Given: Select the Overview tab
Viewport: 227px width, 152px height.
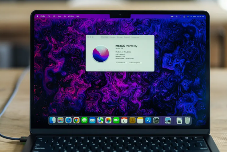Looking at the screenshot, I should (x=105, y=37).
